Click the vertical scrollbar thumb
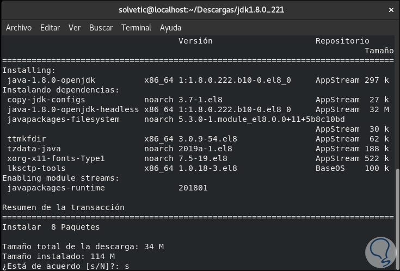 (396, 218)
